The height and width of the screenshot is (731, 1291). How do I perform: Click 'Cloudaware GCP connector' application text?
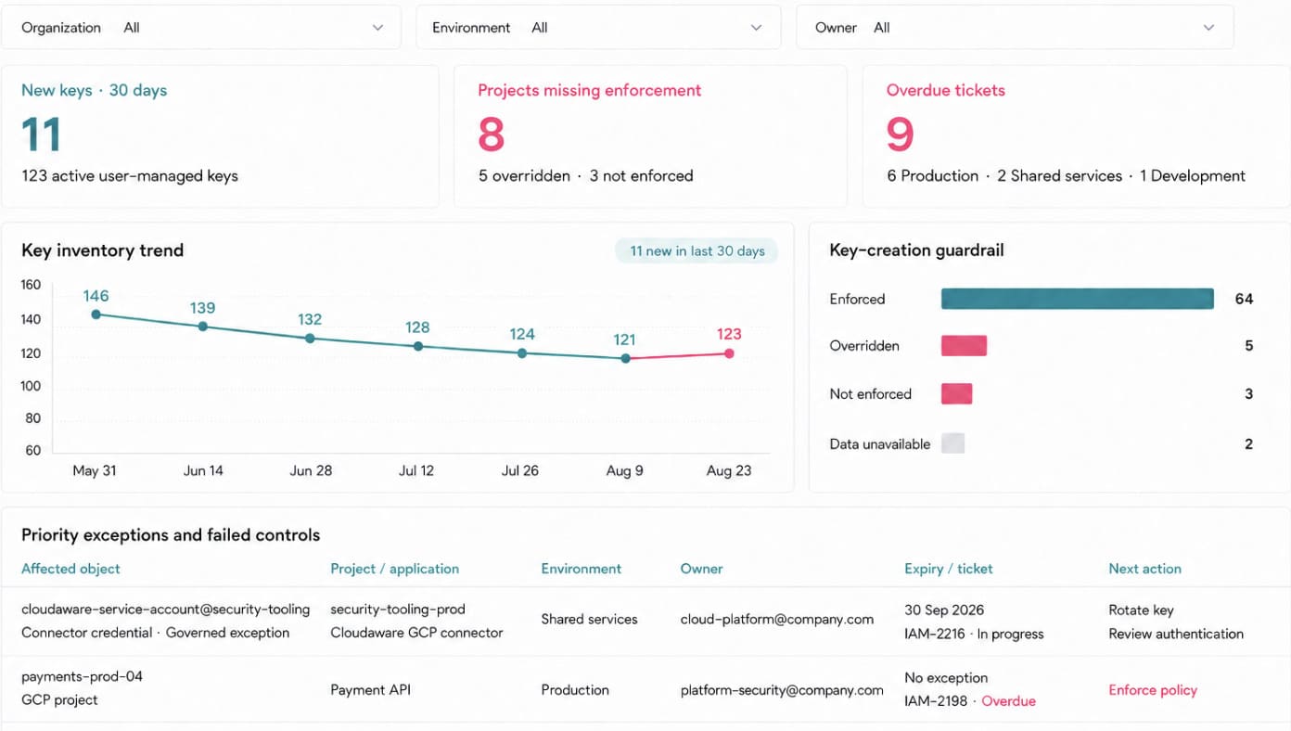[416, 633]
